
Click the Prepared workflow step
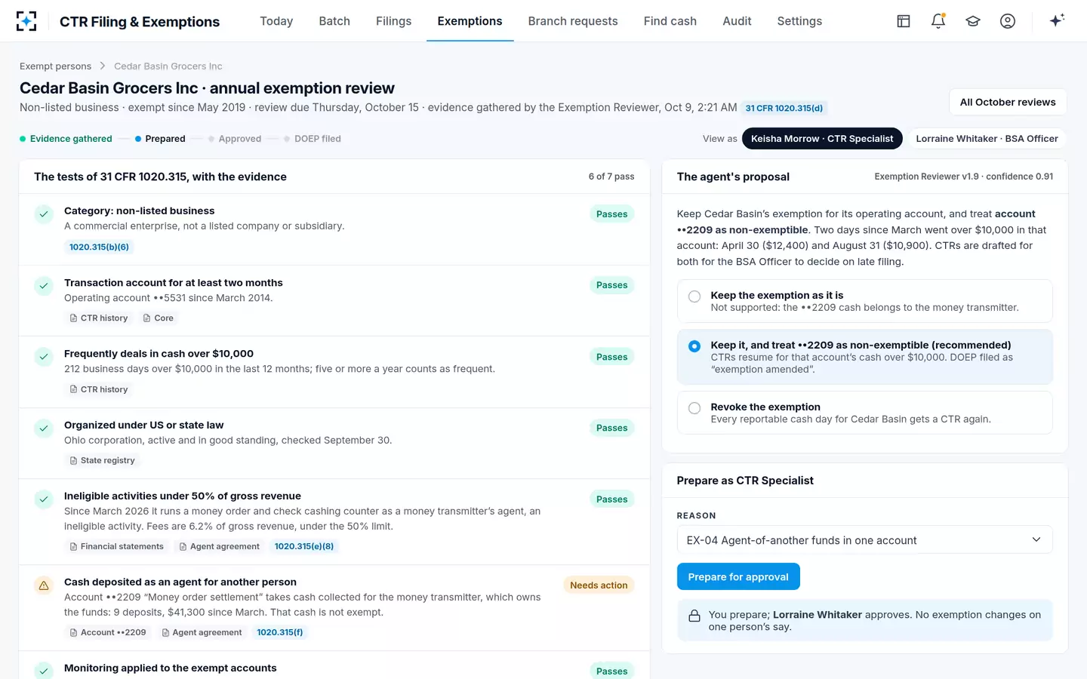click(x=160, y=139)
